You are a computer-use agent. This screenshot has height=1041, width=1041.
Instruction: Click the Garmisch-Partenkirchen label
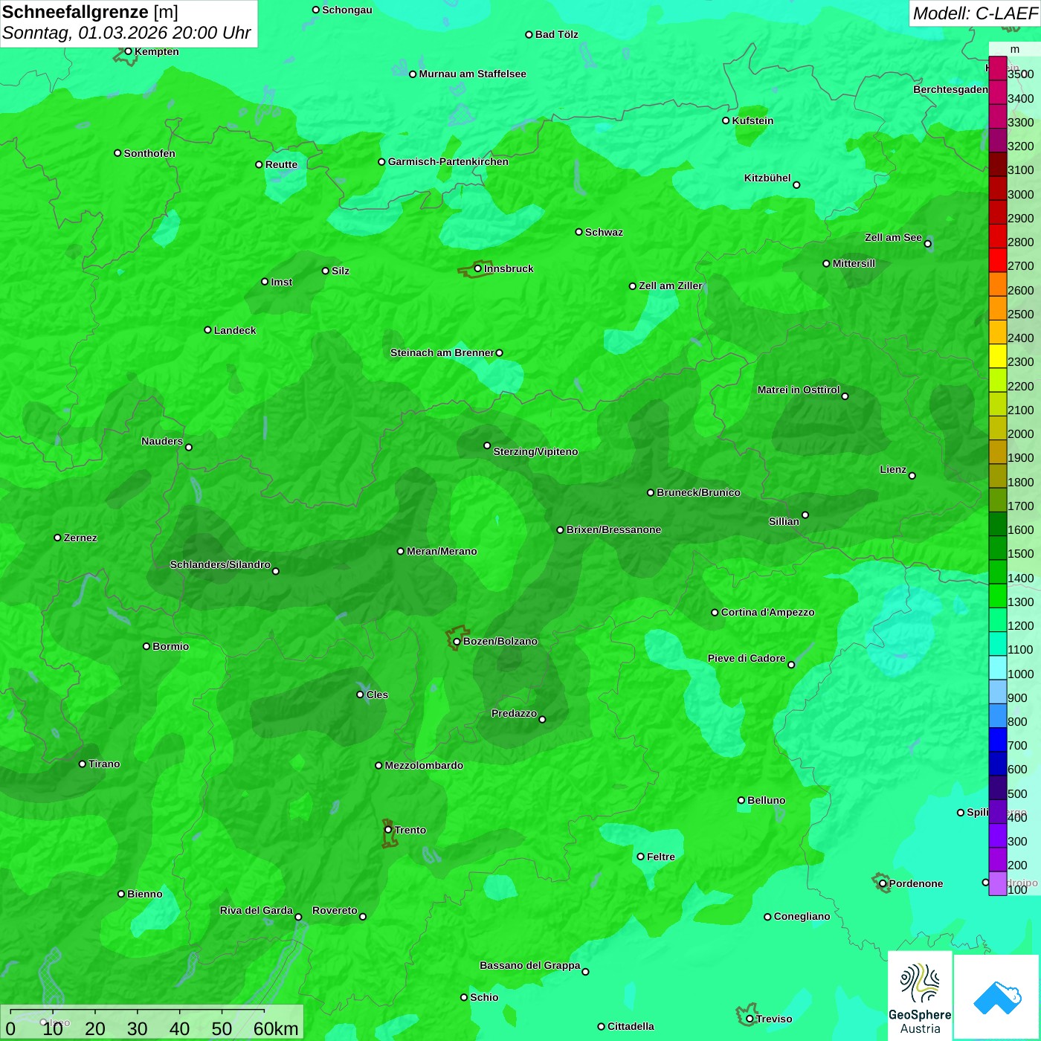(448, 161)
